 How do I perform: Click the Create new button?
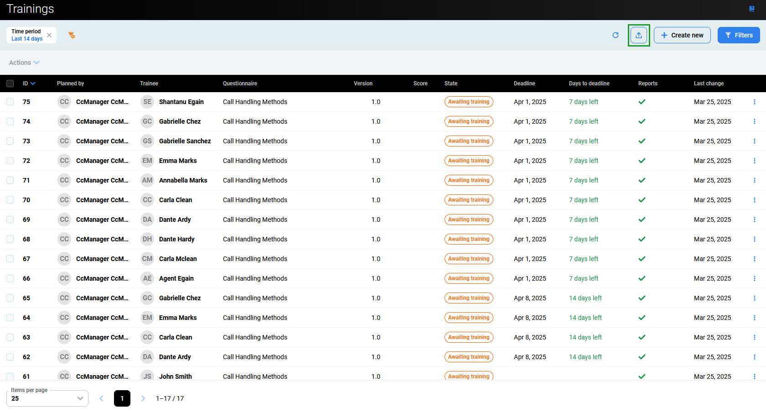click(x=682, y=35)
